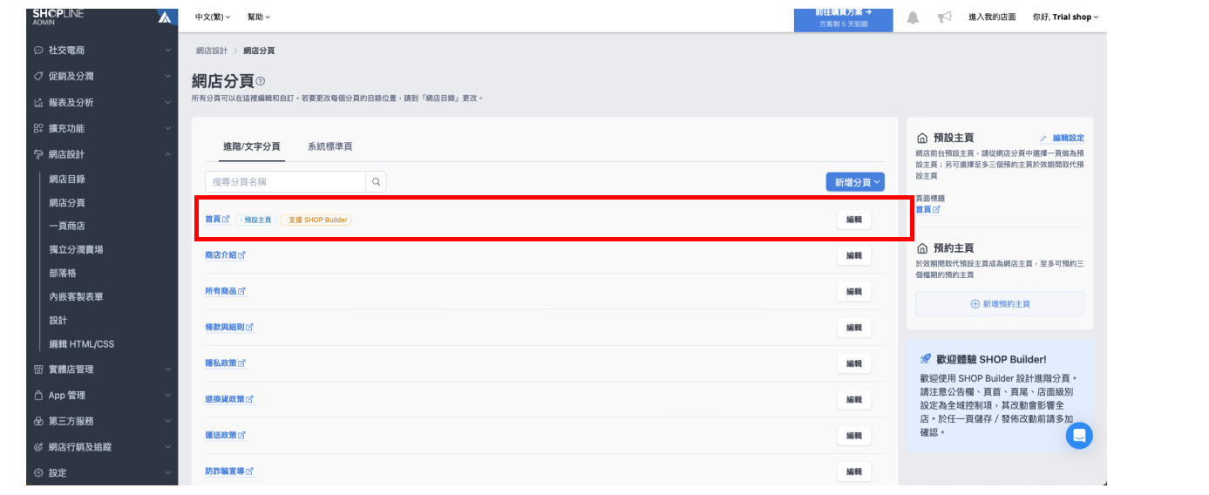Click 網店設計 in the breadcrumb
The image size is (1209, 495).
point(211,51)
